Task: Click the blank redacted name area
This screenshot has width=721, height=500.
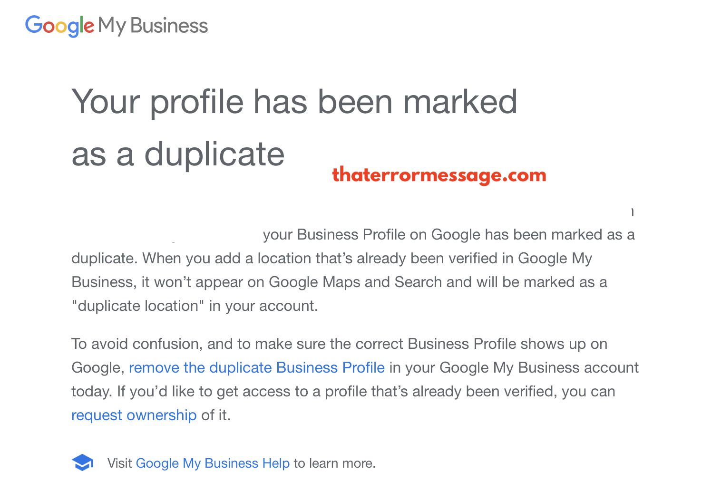Action: (x=166, y=234)
